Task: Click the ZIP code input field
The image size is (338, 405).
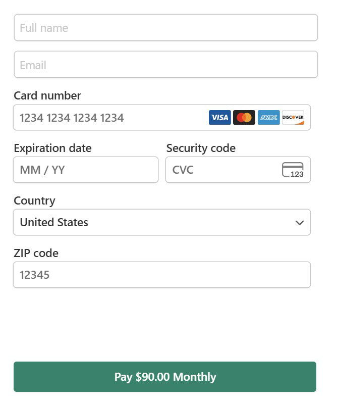Action: [x=161, y=275]
